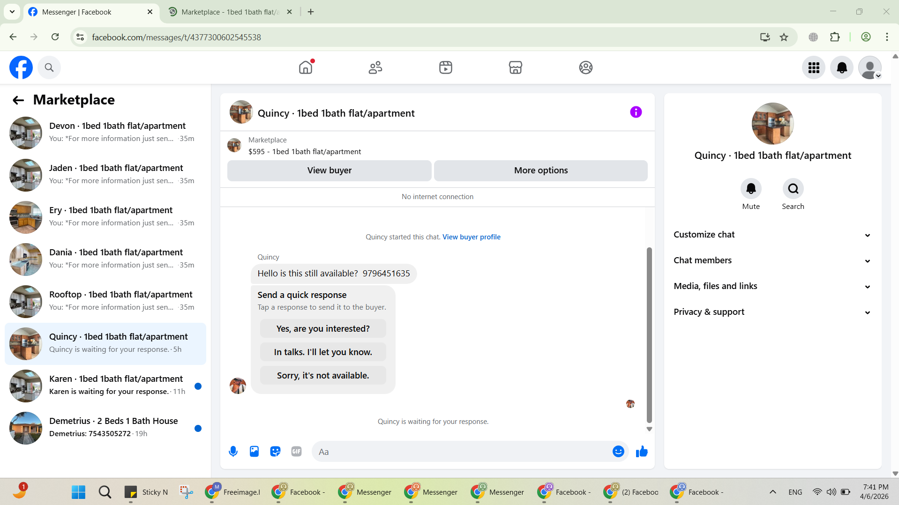Open the Facebook menu grid icon
The height and width of the screenshot is (505, 899).
(x=814, y=67)
